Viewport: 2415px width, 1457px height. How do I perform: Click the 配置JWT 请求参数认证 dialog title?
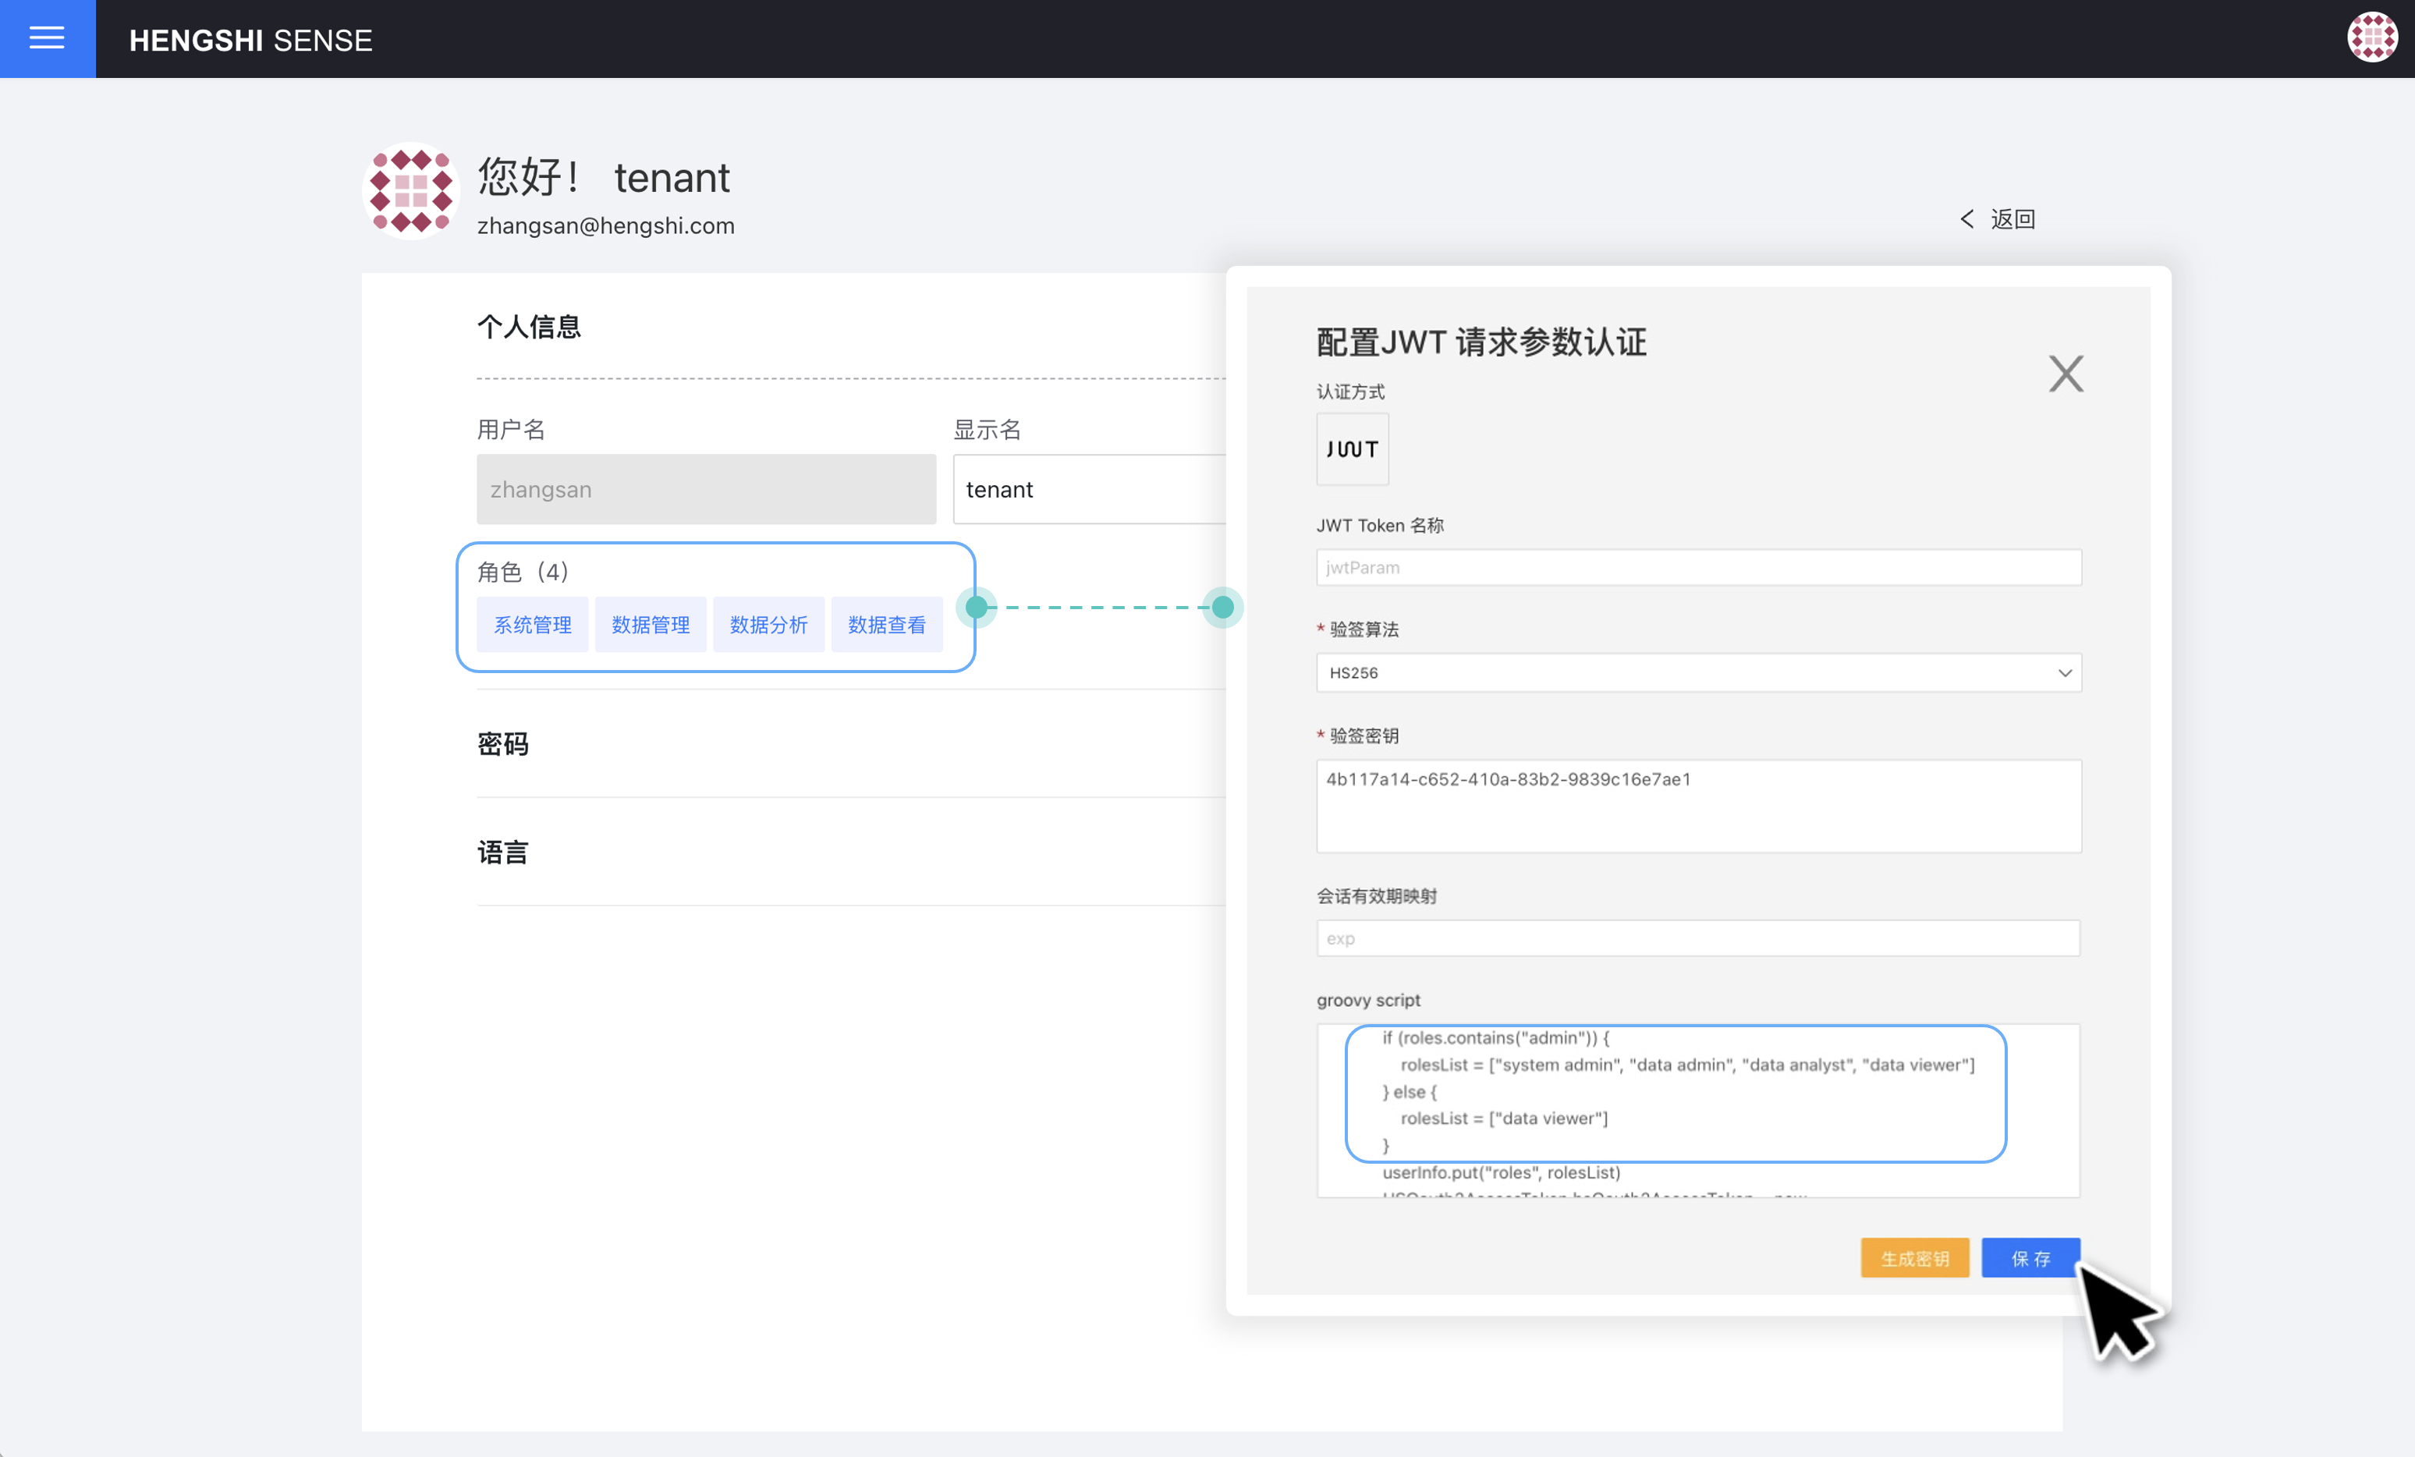coord(1481,342)
